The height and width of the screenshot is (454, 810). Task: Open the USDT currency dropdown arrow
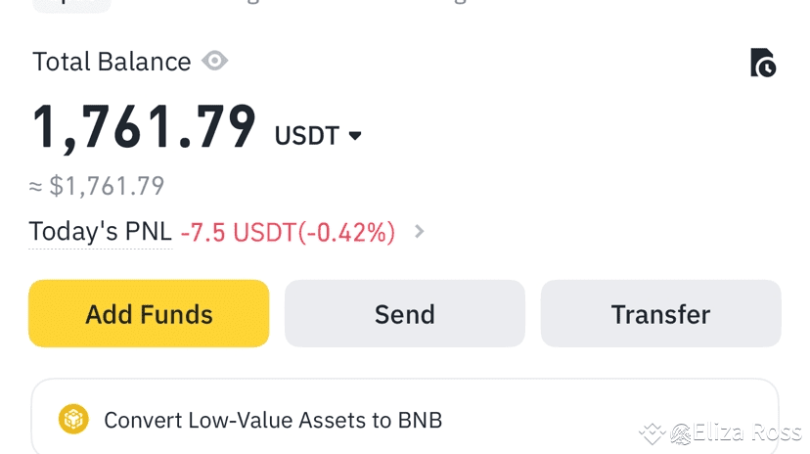tap(355, 135)
